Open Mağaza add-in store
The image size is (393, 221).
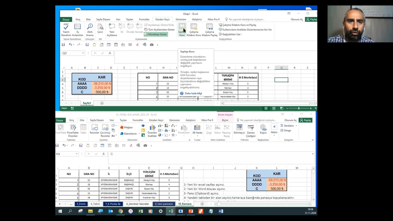pos(126,127)
